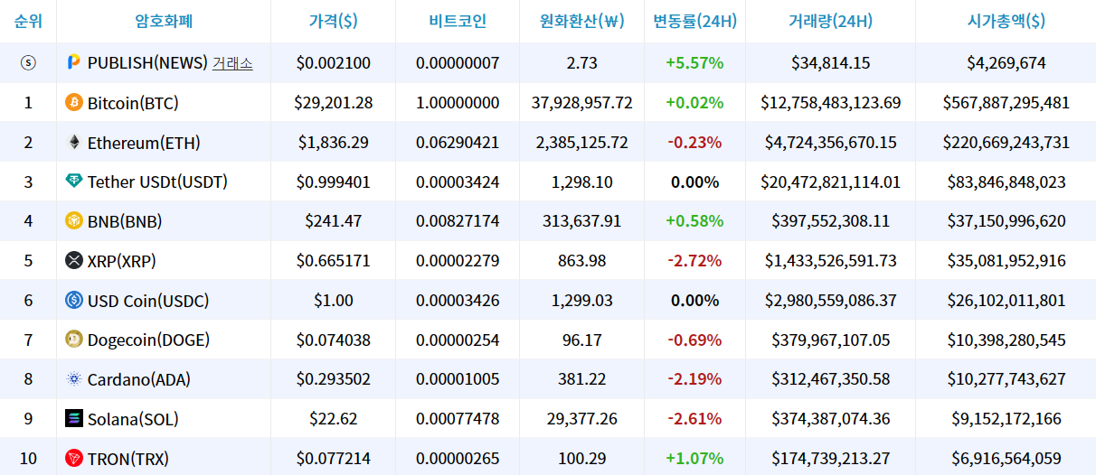1096x475 pixels.
Task: Sort by 변동률(24H) column header
Action: pos(694,21)
